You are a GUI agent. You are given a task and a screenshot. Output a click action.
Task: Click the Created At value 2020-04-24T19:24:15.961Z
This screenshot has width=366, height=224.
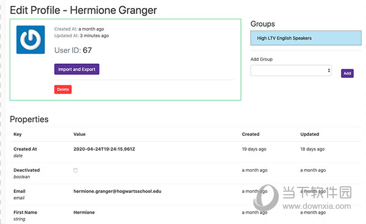(104, 149)
